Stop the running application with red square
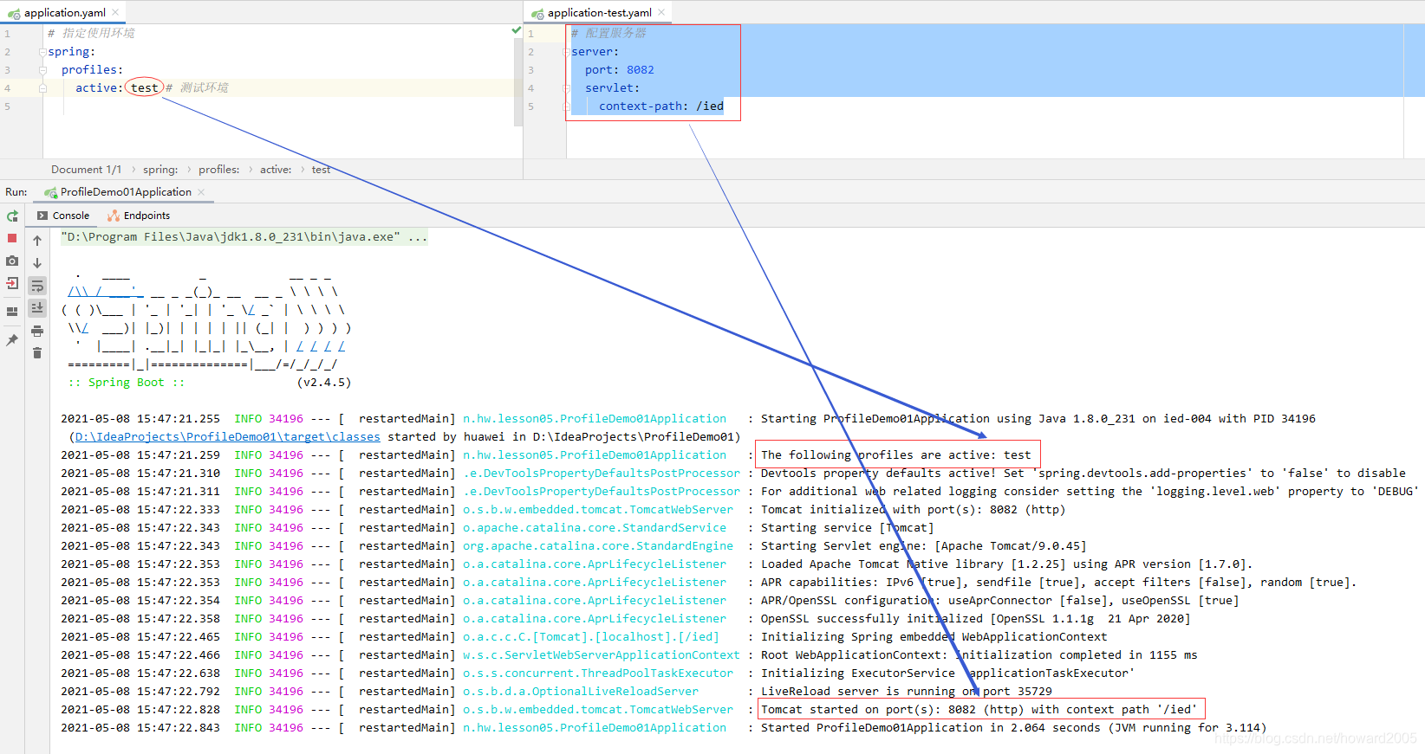The height and width of the screenshot is (754, 1425). pos(12,238)
